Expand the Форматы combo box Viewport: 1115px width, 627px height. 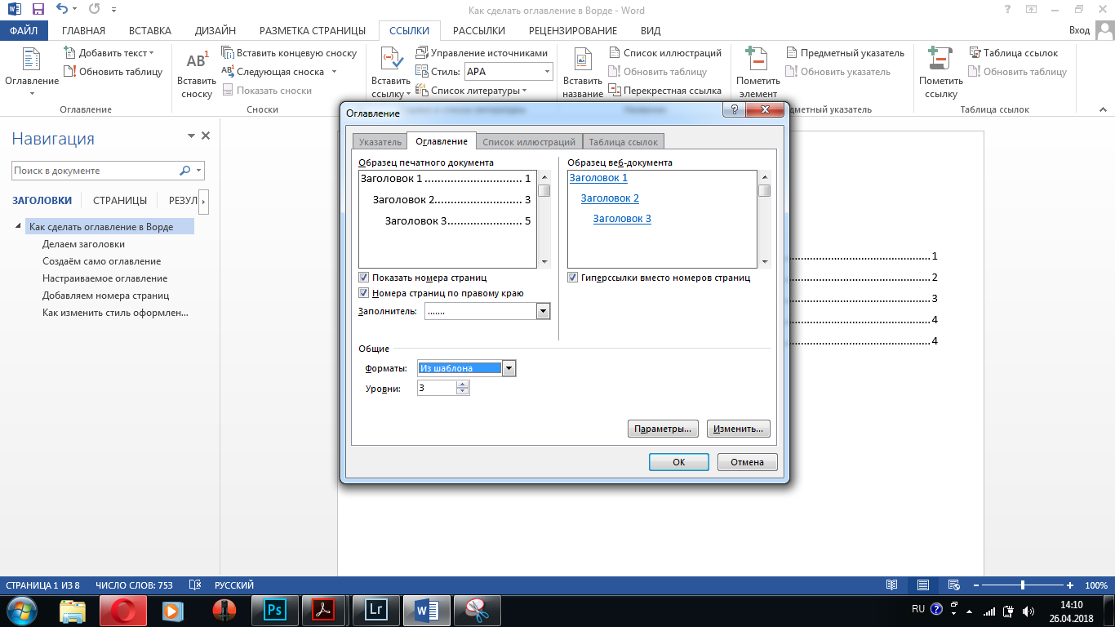tap(509, 368)
